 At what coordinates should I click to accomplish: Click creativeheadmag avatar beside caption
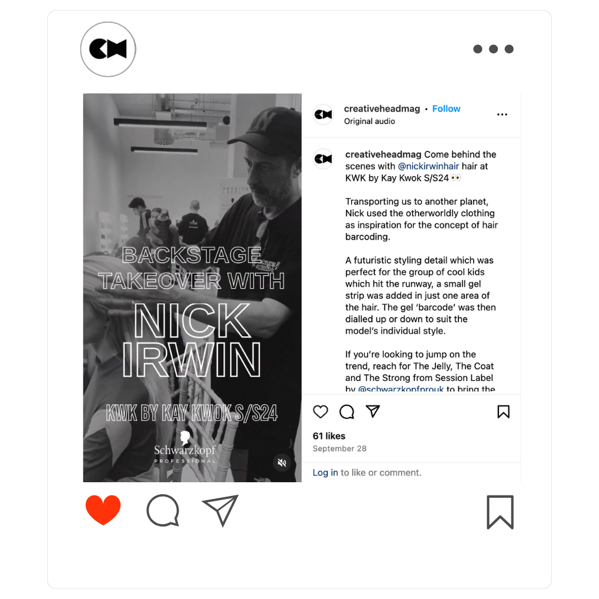coord(323,159)
